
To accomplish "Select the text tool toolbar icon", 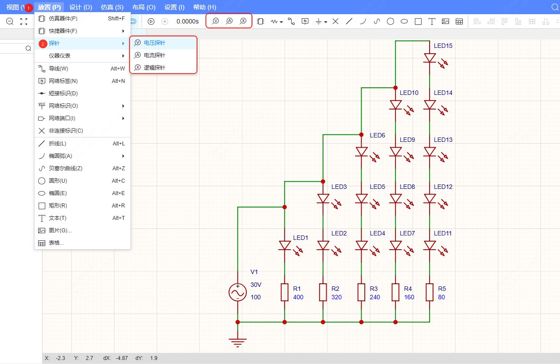I will [x=431, y=21].
